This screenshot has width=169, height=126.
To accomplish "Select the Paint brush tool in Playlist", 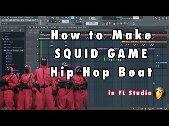I will [36, 28].
